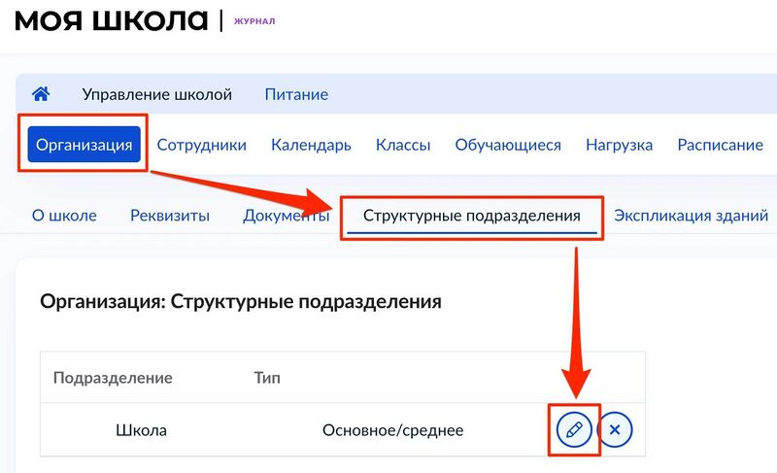This screenshot has height=473, width=777.
Task: Open О школе sub-tab
Action: 64,216
